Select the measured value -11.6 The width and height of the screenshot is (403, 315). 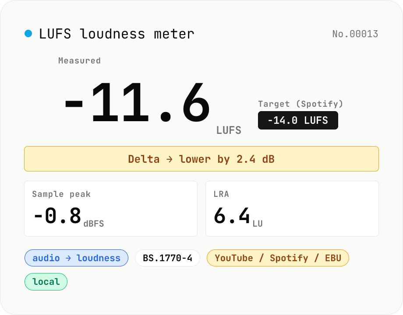[138, 102]
